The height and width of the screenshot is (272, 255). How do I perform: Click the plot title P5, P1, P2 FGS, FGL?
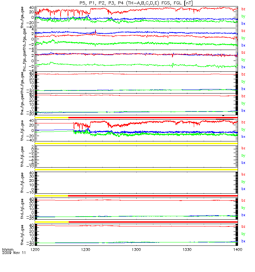point(136,3)
